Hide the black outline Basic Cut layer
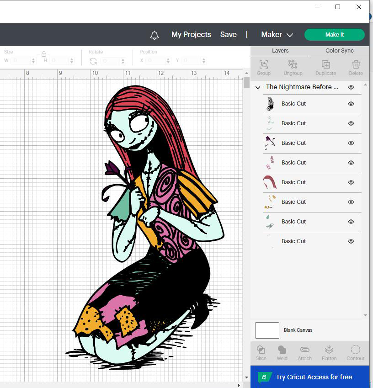 351,104
